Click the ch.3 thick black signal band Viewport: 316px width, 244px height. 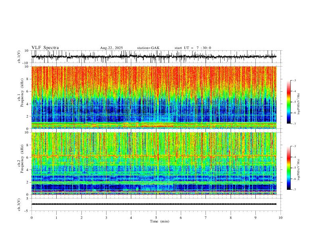(x=154, y=204)
